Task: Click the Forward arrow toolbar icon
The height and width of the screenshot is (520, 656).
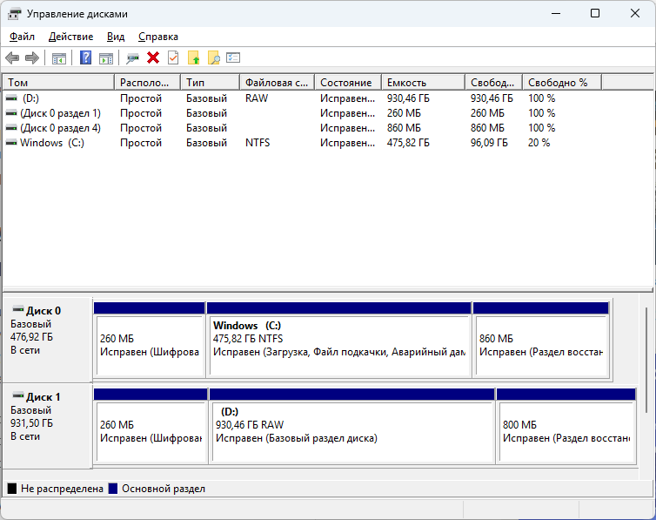Action: pyautogui.click(x=32, y=57)
